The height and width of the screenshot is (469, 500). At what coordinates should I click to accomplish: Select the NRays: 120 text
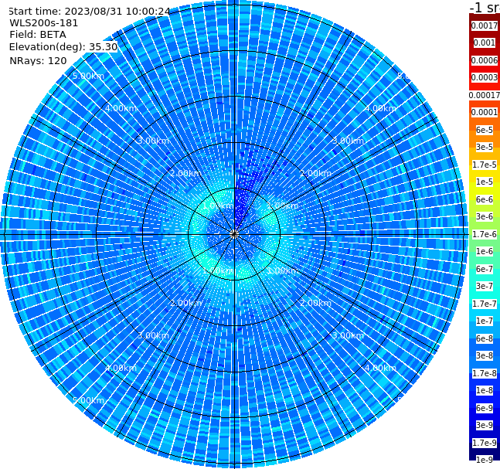coord(38,60)
